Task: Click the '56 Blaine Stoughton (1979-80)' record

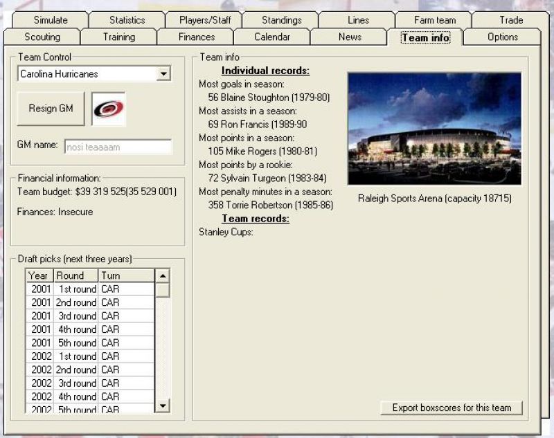Action: [x=269, y=98]
